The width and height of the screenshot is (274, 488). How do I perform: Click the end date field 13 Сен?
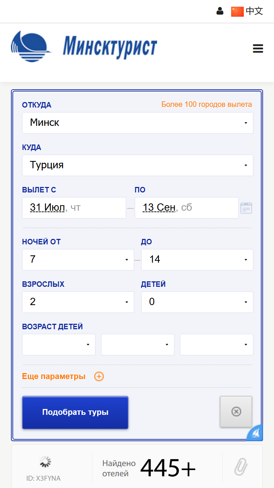point(187,208)
